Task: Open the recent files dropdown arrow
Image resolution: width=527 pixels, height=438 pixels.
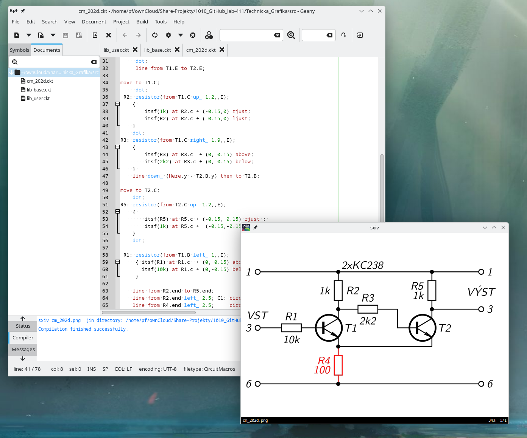Action: [x=53, y=35]
